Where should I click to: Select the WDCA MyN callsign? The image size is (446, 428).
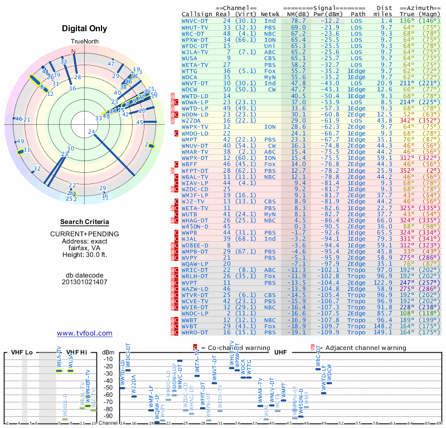click(x=189, y=77)
